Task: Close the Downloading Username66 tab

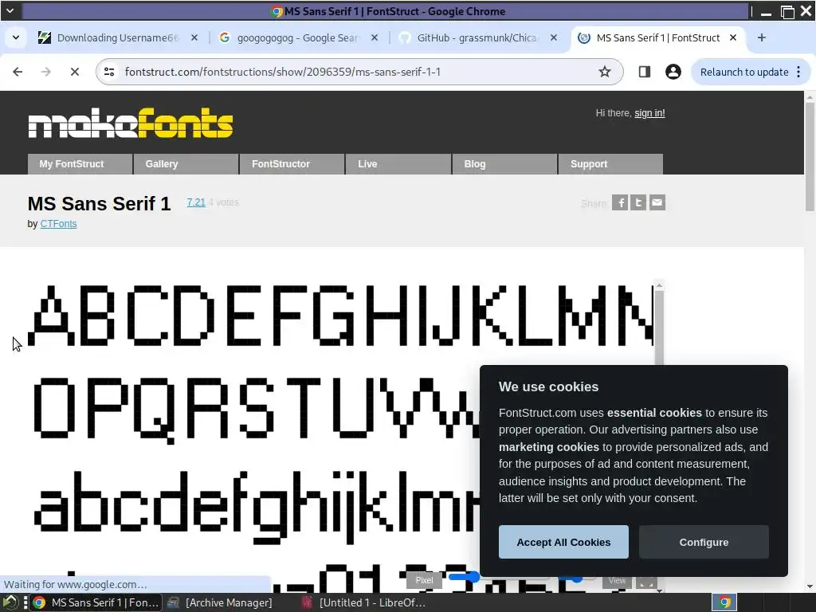Action: pyautogui.click(x=194, y=37)
